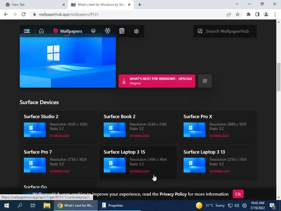The width and height of the screenshot is (281, 211).
Task: Open the collections layers icon
Action: point(93,31)
